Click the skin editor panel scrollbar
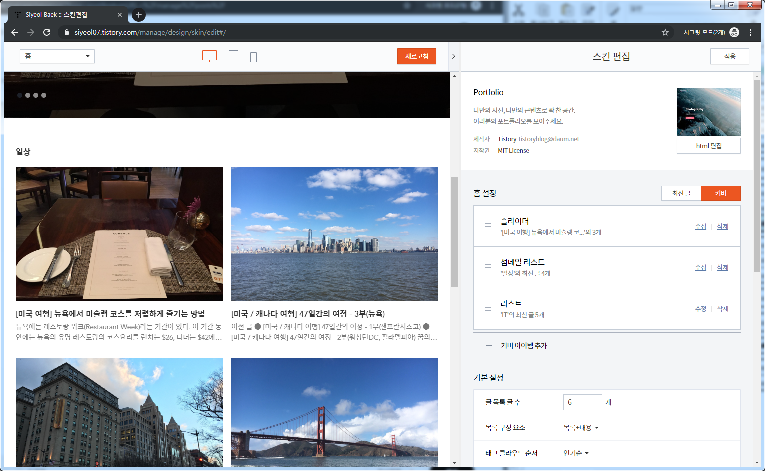 757,176
